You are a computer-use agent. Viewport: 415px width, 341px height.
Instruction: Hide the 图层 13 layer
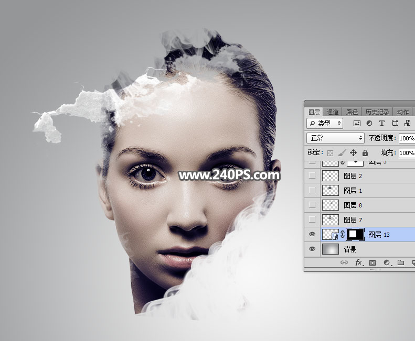pyautogui.click(x=312, y=235)
